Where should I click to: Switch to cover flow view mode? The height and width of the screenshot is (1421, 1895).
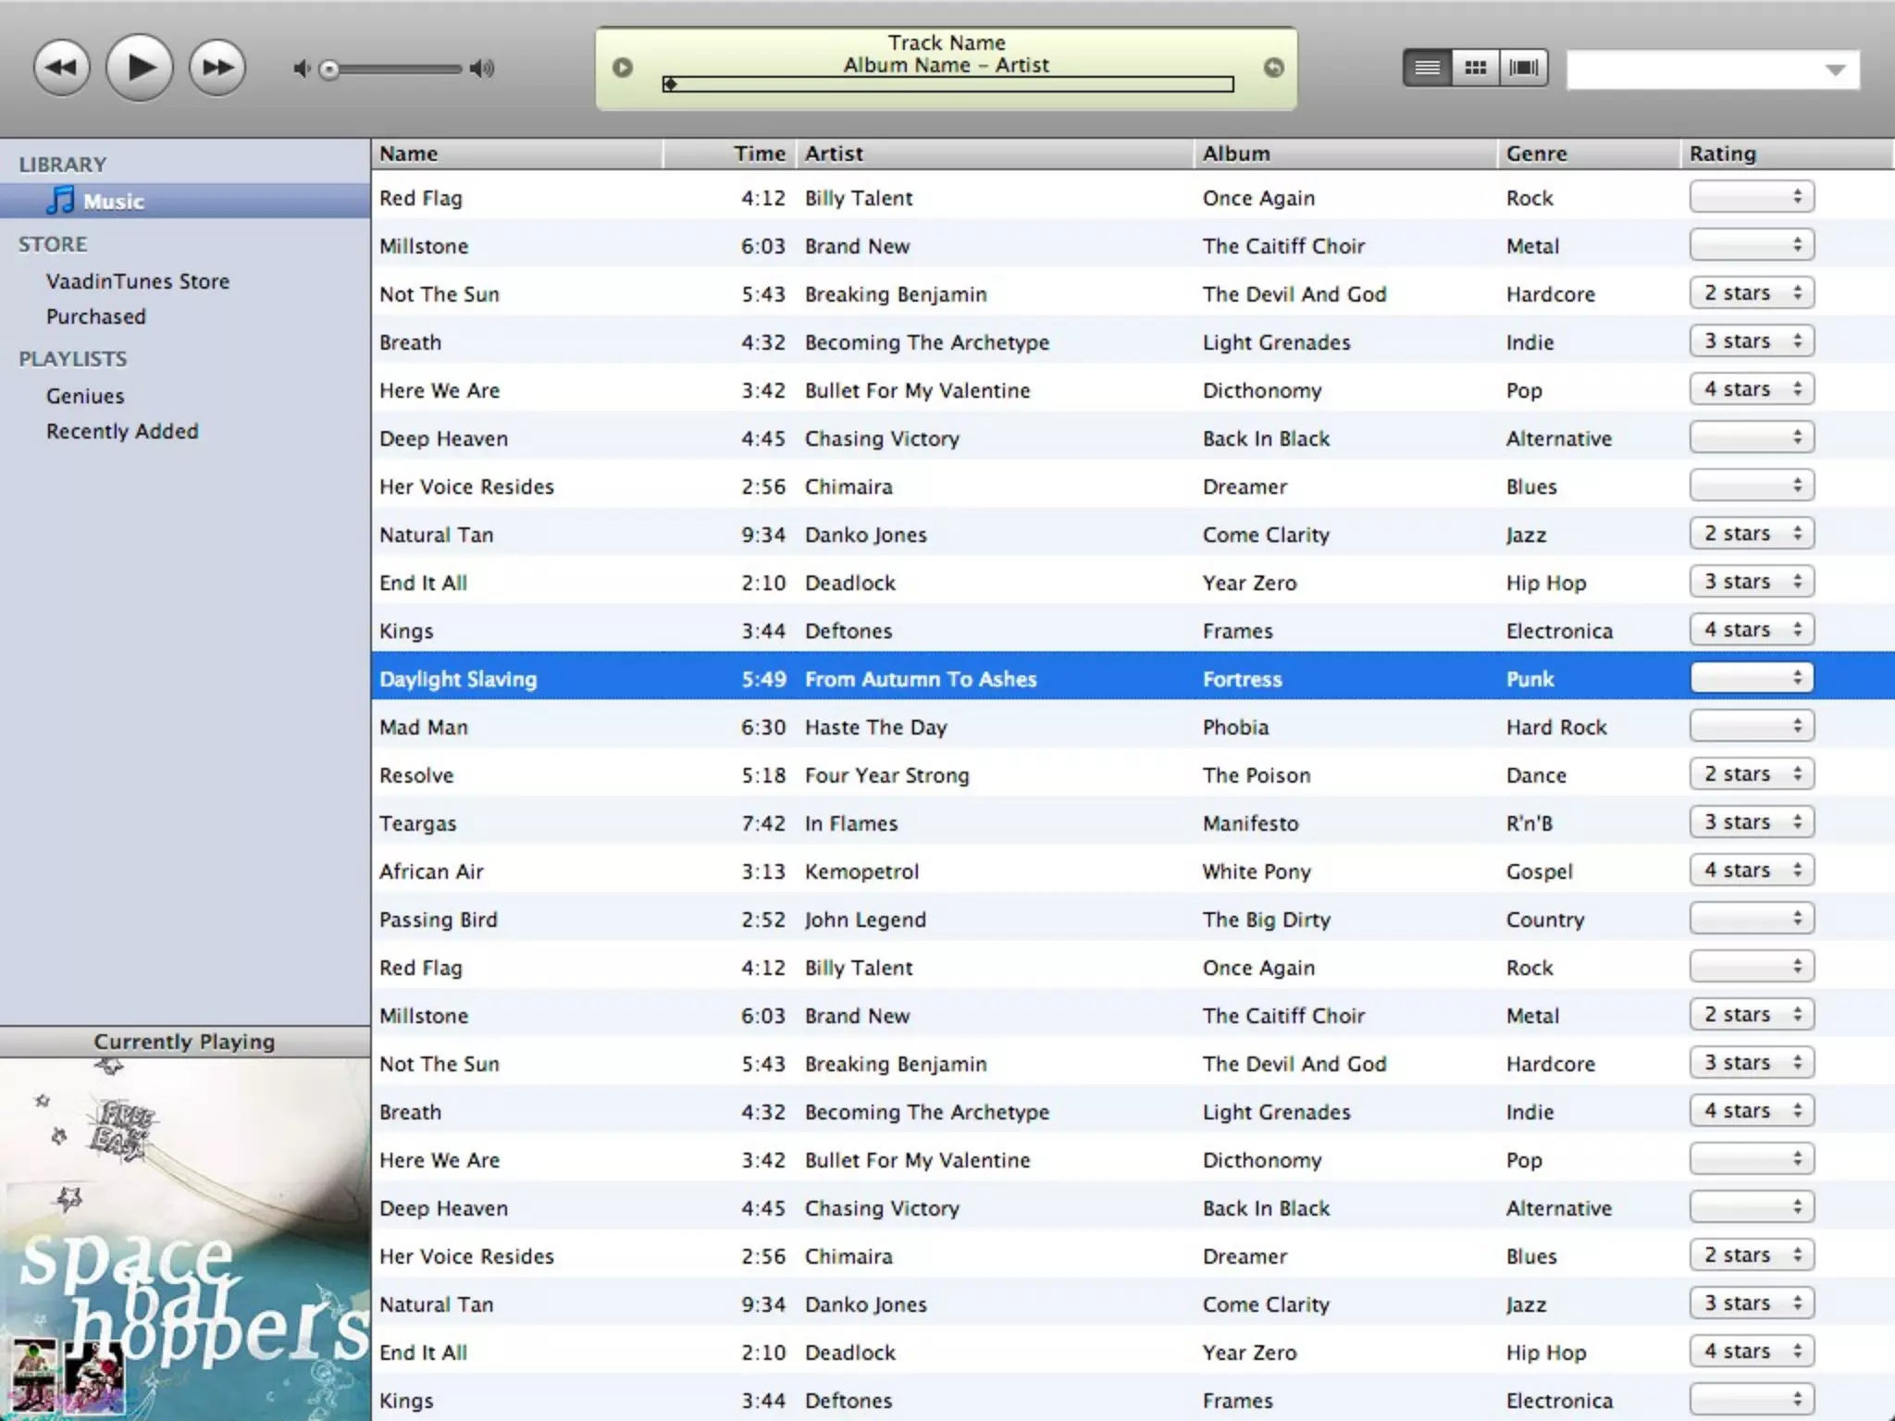tap(1524, 68)
